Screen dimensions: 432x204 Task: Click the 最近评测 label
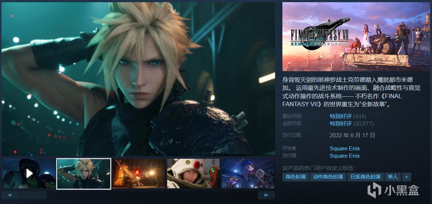(x=292, y=116)
